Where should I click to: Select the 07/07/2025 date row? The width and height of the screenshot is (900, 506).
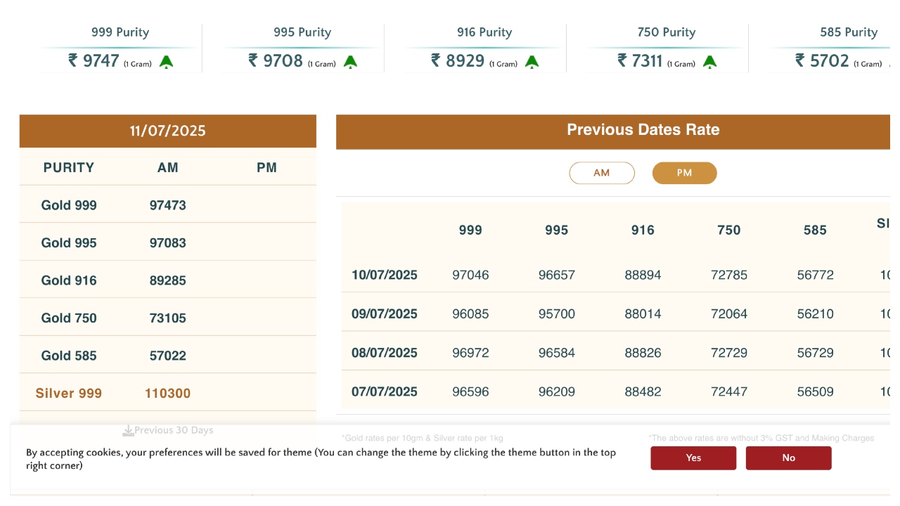point(385,391)
